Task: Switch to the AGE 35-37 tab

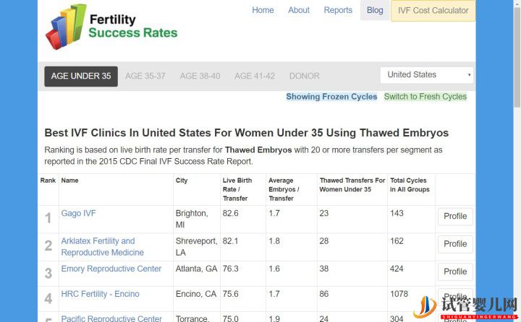Action: pos(145,76)
